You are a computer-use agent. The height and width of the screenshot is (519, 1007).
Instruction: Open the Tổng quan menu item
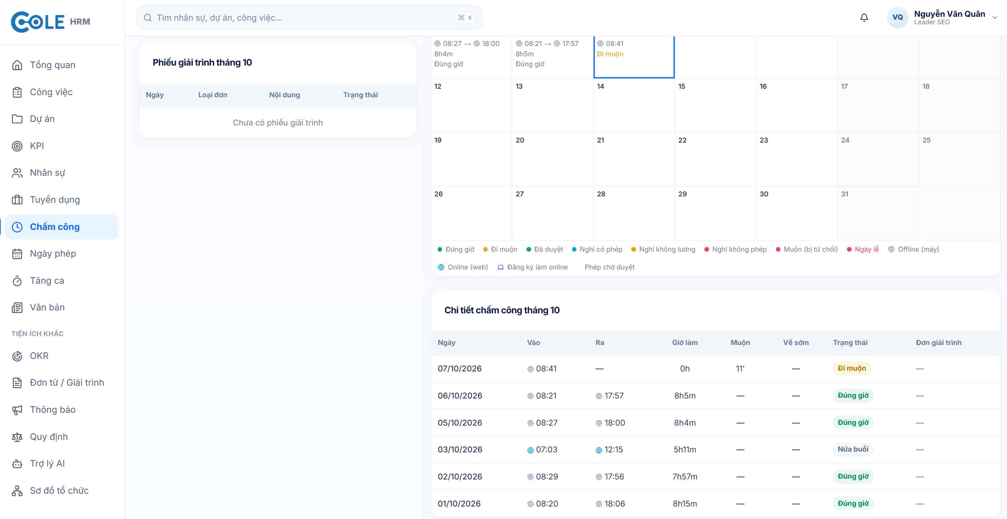(x=62, y=65)
